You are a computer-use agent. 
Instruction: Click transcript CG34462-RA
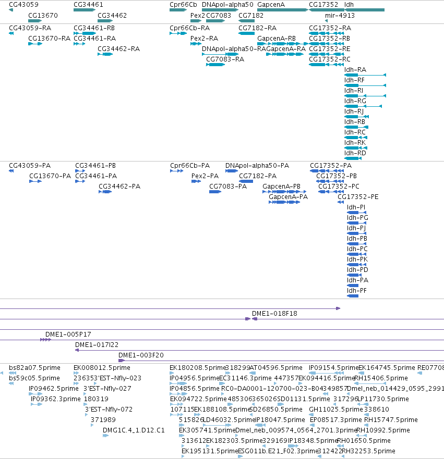[x=118, y=49]
